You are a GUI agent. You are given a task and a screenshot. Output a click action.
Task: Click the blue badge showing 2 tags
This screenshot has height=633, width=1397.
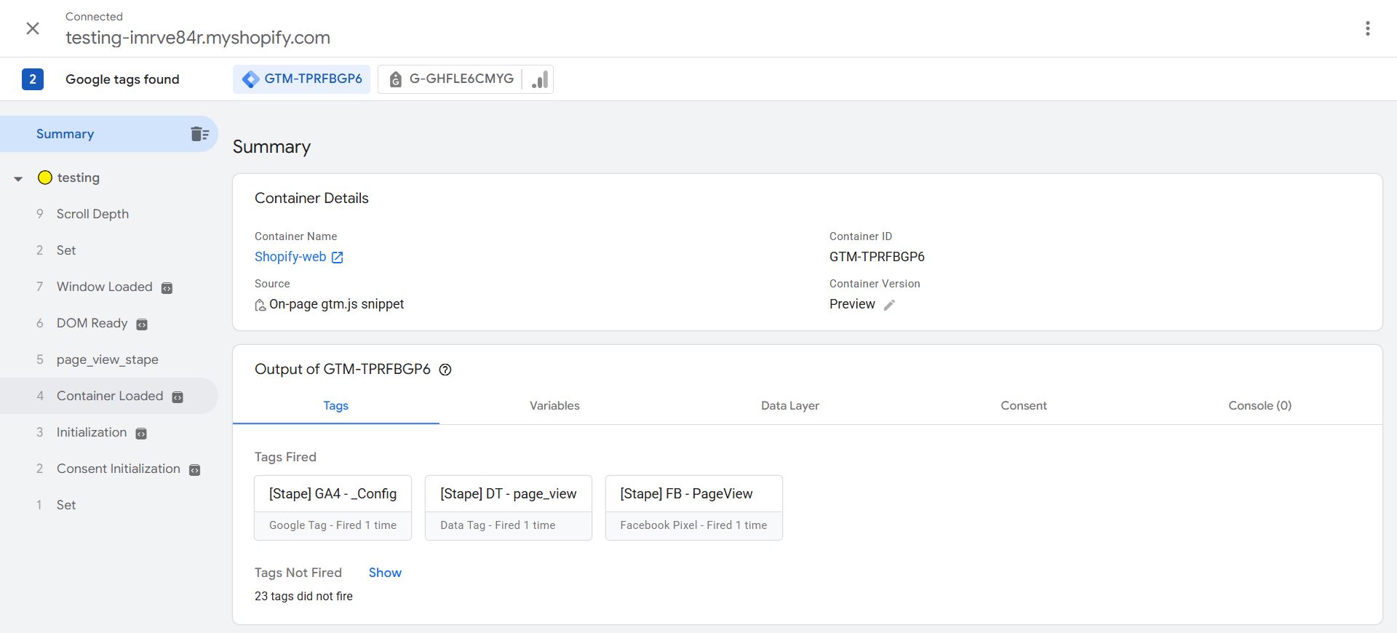click(x=33, y=79)
